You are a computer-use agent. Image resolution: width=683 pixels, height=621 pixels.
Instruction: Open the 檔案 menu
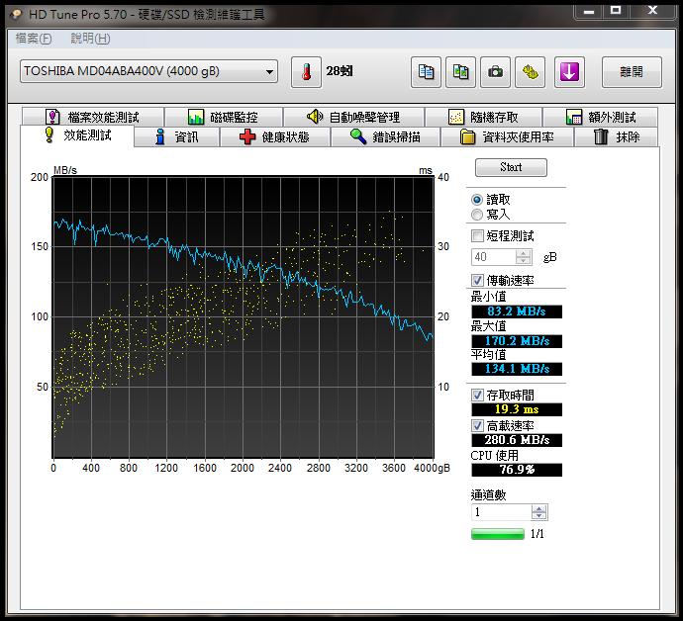coord(33,39)
